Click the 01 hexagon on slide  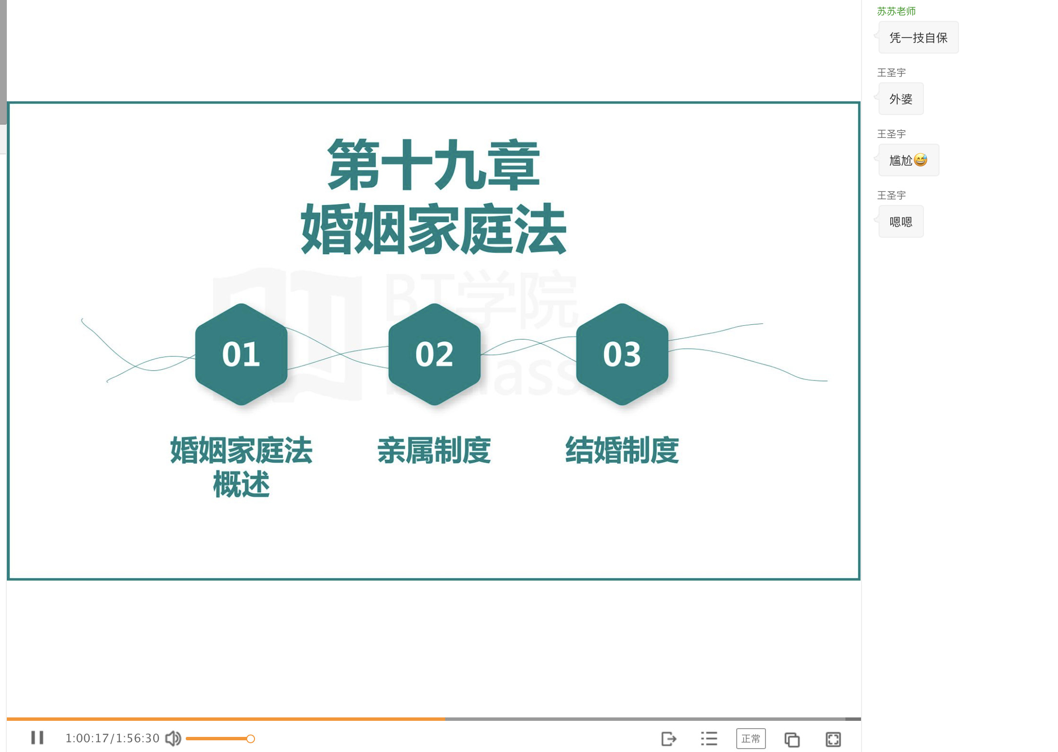tap(241, 354)
